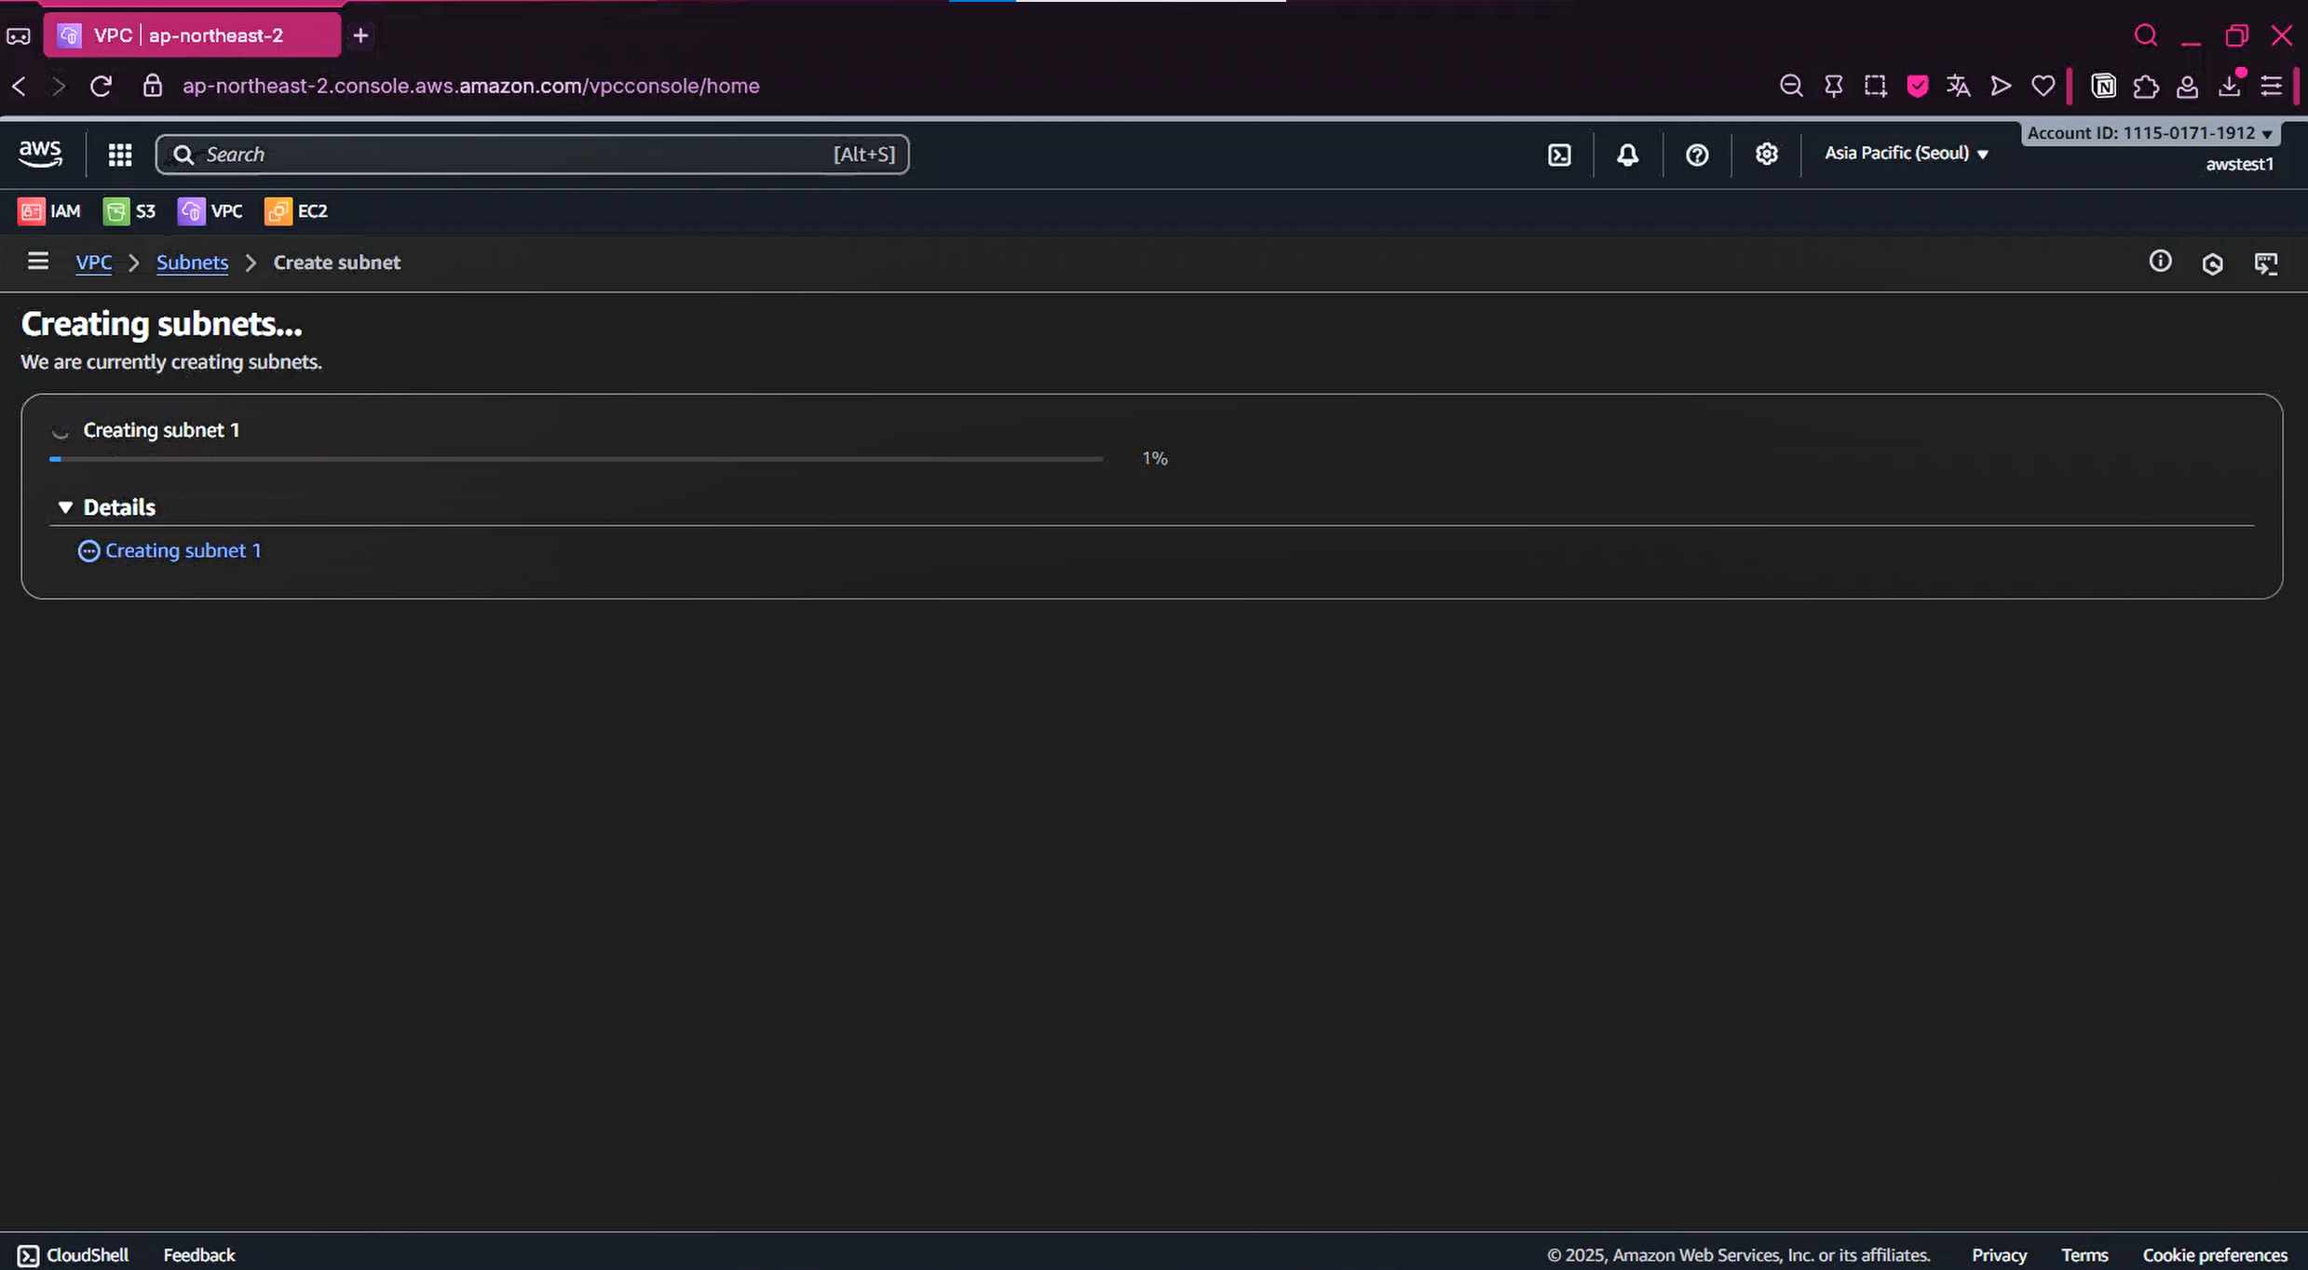The image size is (2308, 1270).
Task: Launch CloudShell from the top navigation bar
Action: tap(1559, 155)
